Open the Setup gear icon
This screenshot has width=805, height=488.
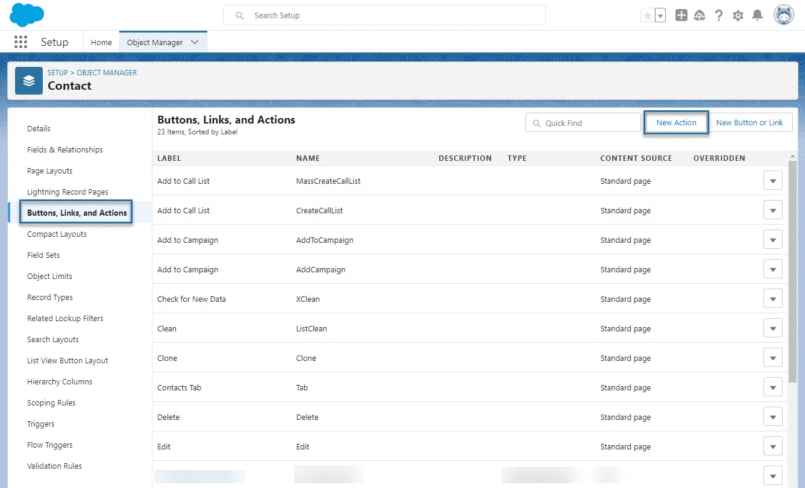pos(738,16)
